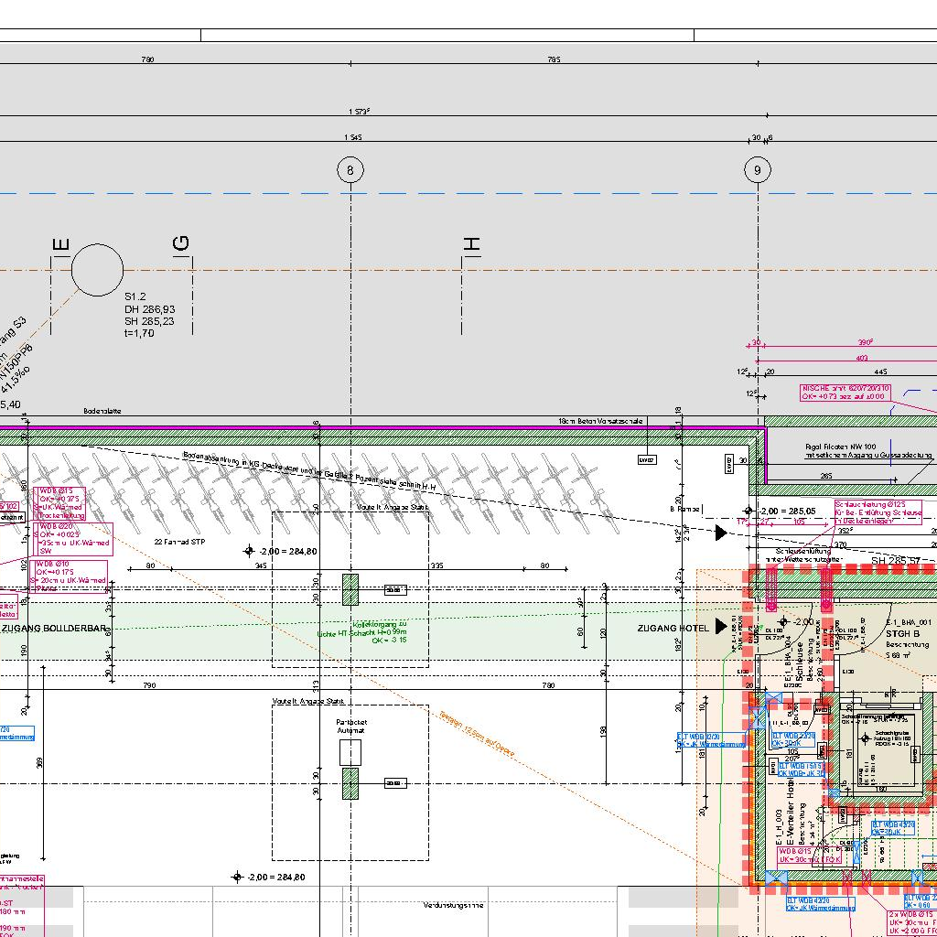Image resolution: width=937 pixels, height=937 pixels.
Task: Select the ZUGANG BOULDERBAR text label
Action: [x=54, y=629]
